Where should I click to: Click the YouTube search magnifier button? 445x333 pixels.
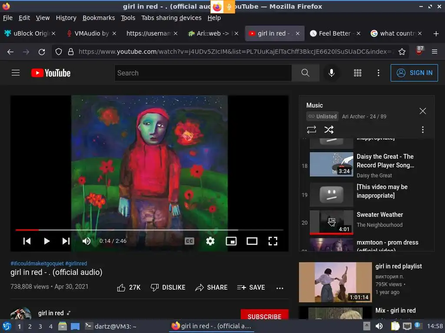pyautogui.click(x=306, y=73)
